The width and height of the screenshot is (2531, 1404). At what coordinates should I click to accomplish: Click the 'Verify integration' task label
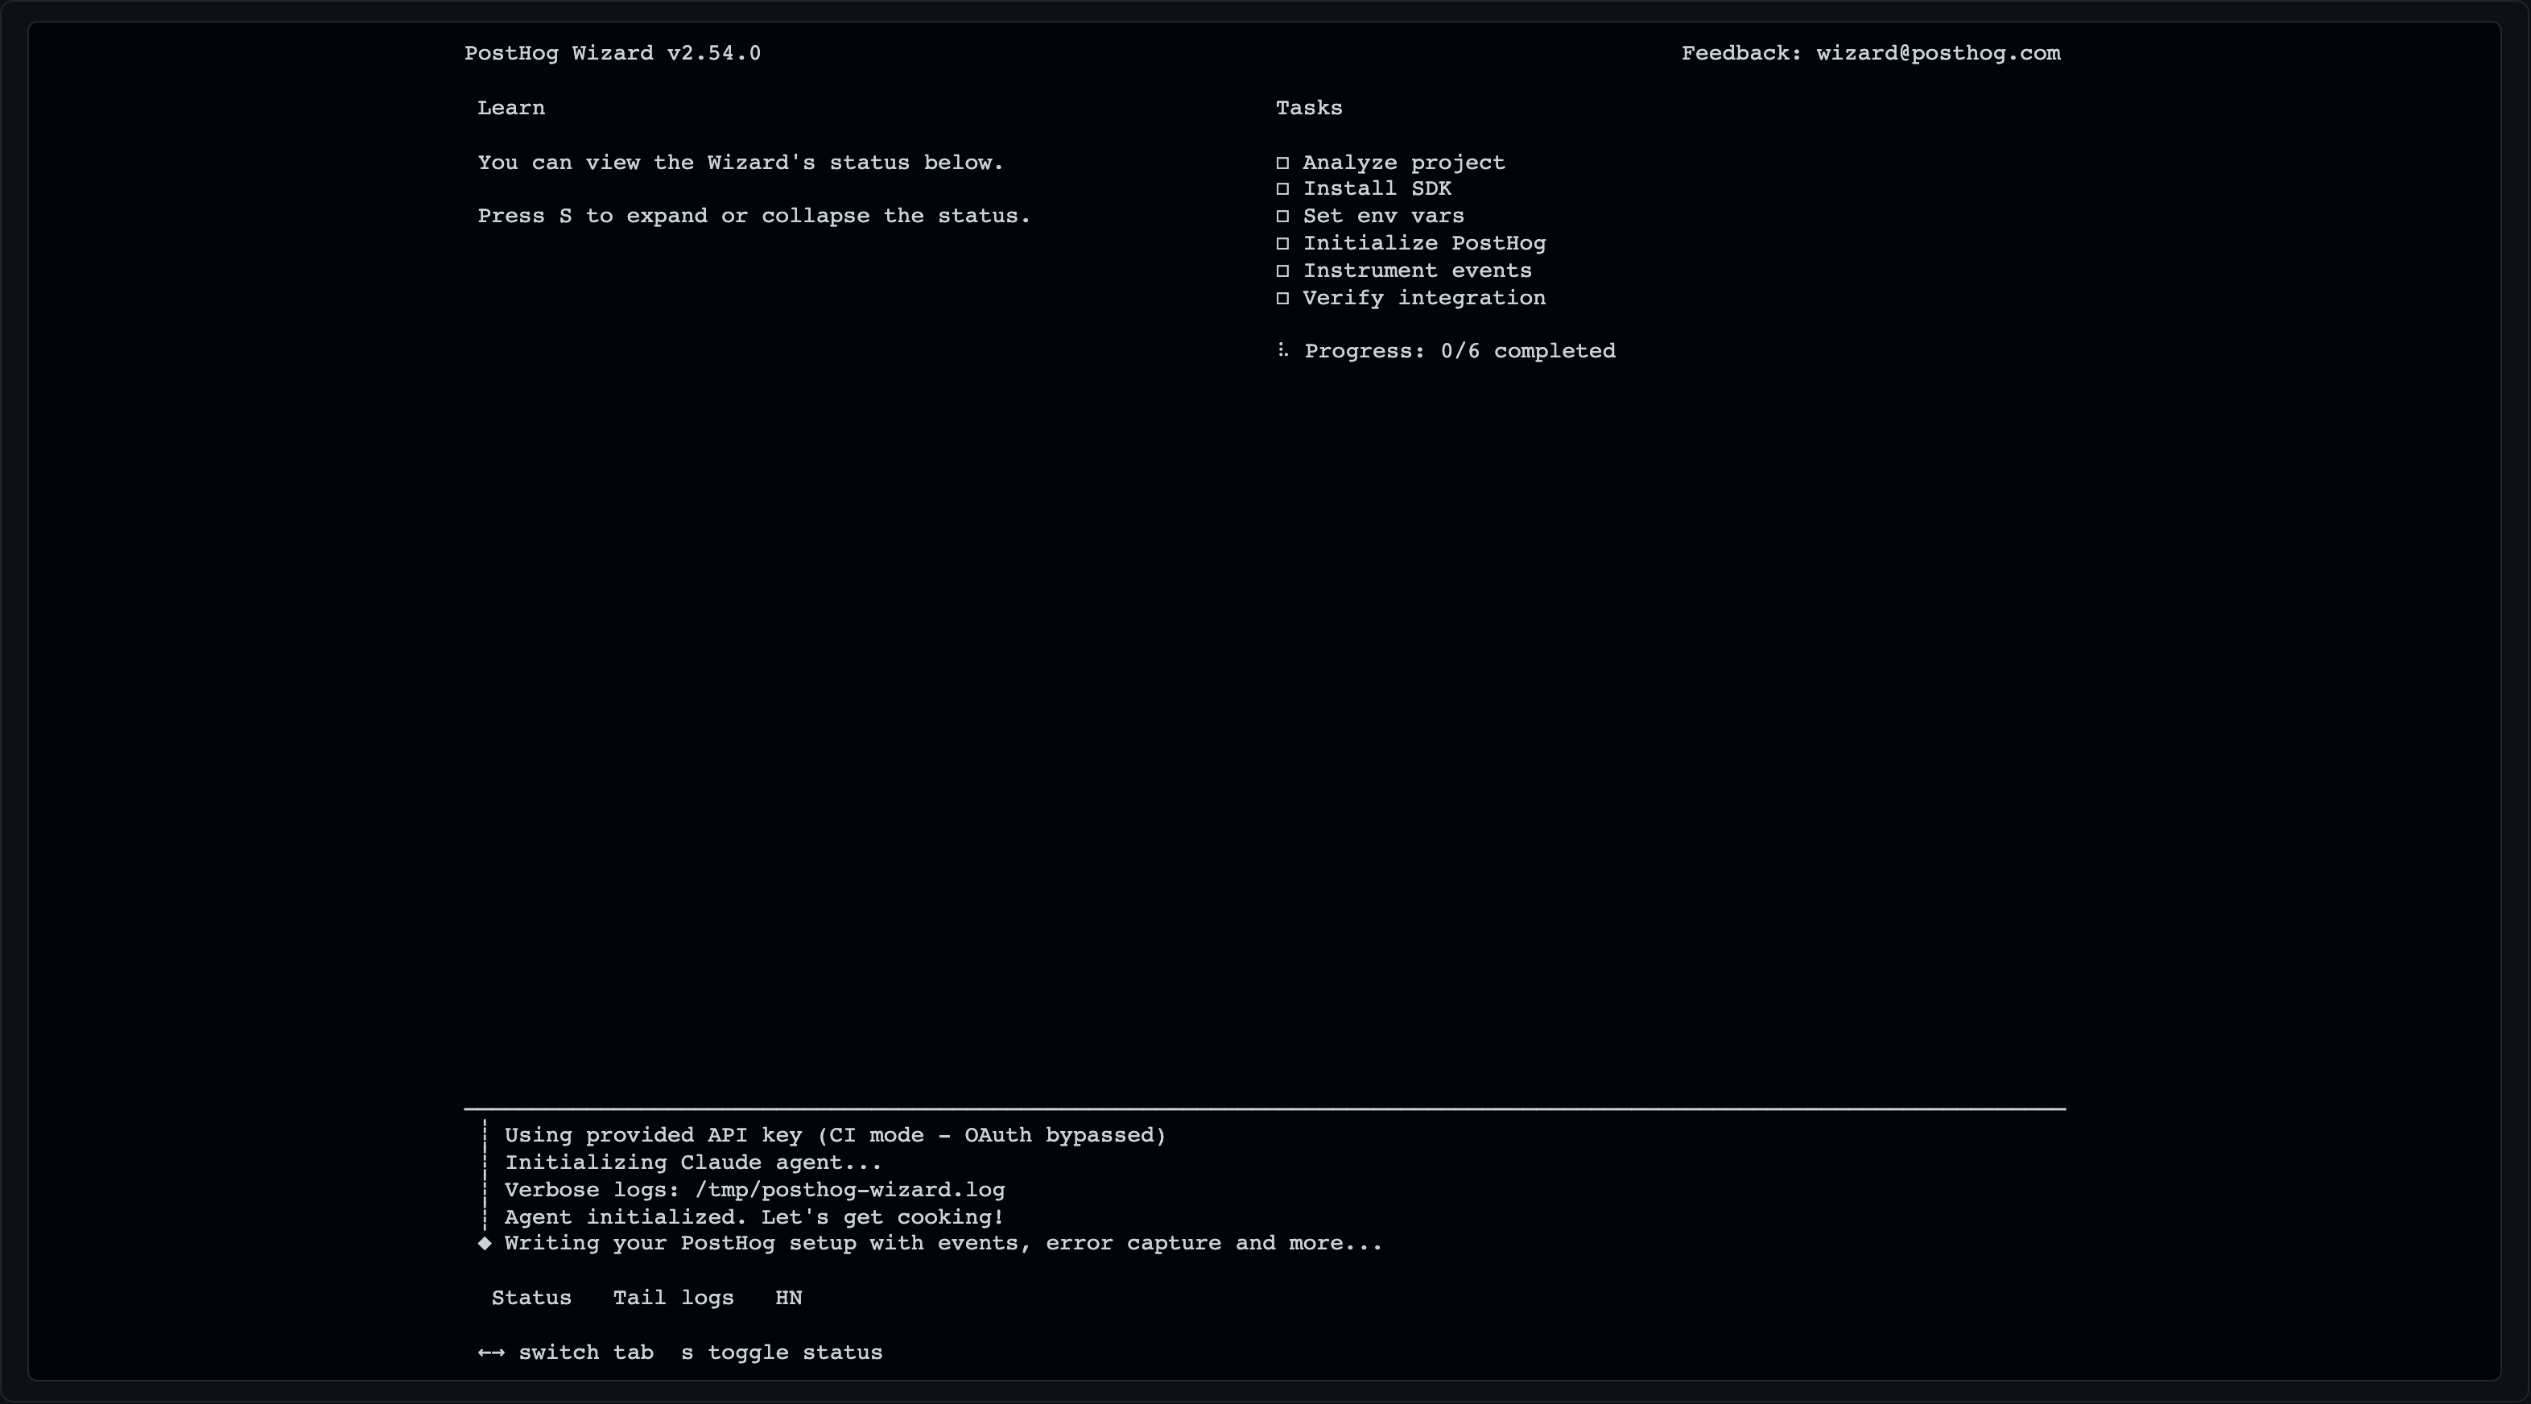click(x=1425, y=299)
